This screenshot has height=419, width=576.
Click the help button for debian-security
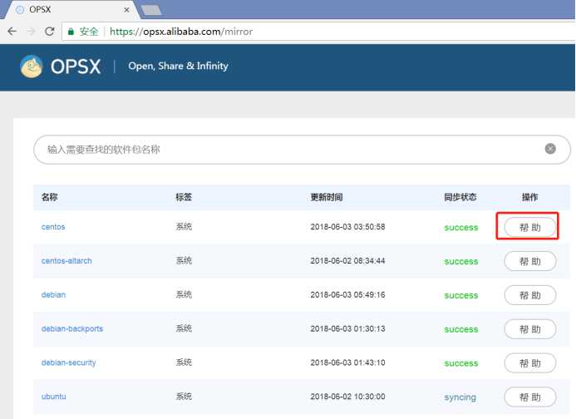(529, 363)
